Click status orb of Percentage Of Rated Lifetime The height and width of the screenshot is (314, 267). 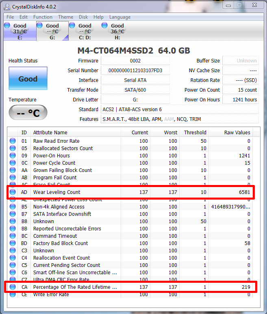[13, 287]
